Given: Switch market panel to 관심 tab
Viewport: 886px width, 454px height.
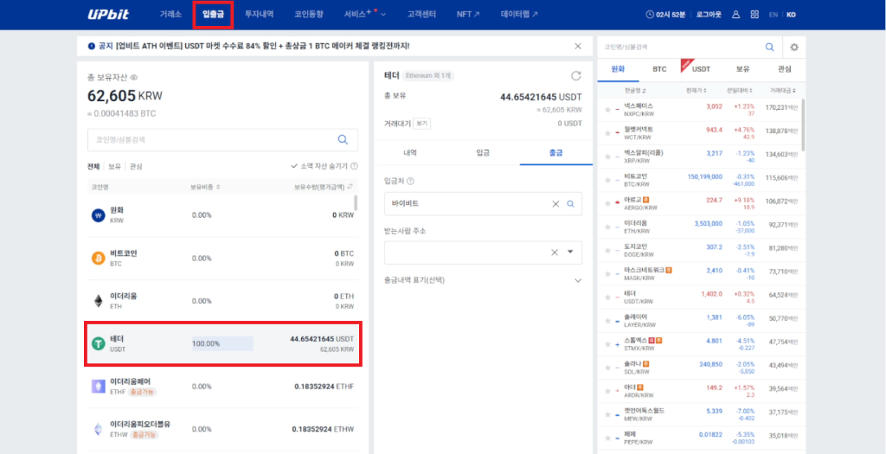Looking at the screenshot, I should 785,69.
